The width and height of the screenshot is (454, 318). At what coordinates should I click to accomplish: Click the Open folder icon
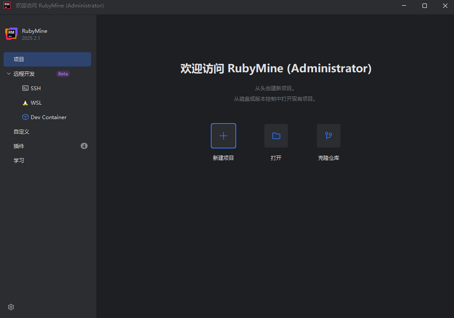point(276,136)
